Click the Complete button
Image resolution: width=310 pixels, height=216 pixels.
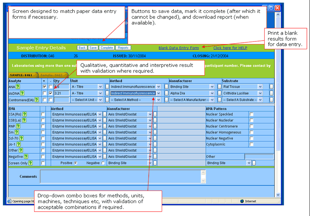coord(107,48)
